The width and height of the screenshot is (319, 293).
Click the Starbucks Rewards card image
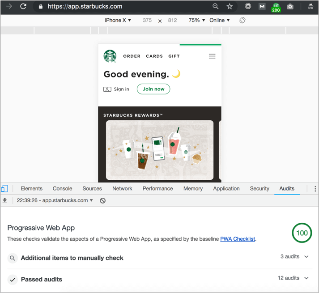160,150
